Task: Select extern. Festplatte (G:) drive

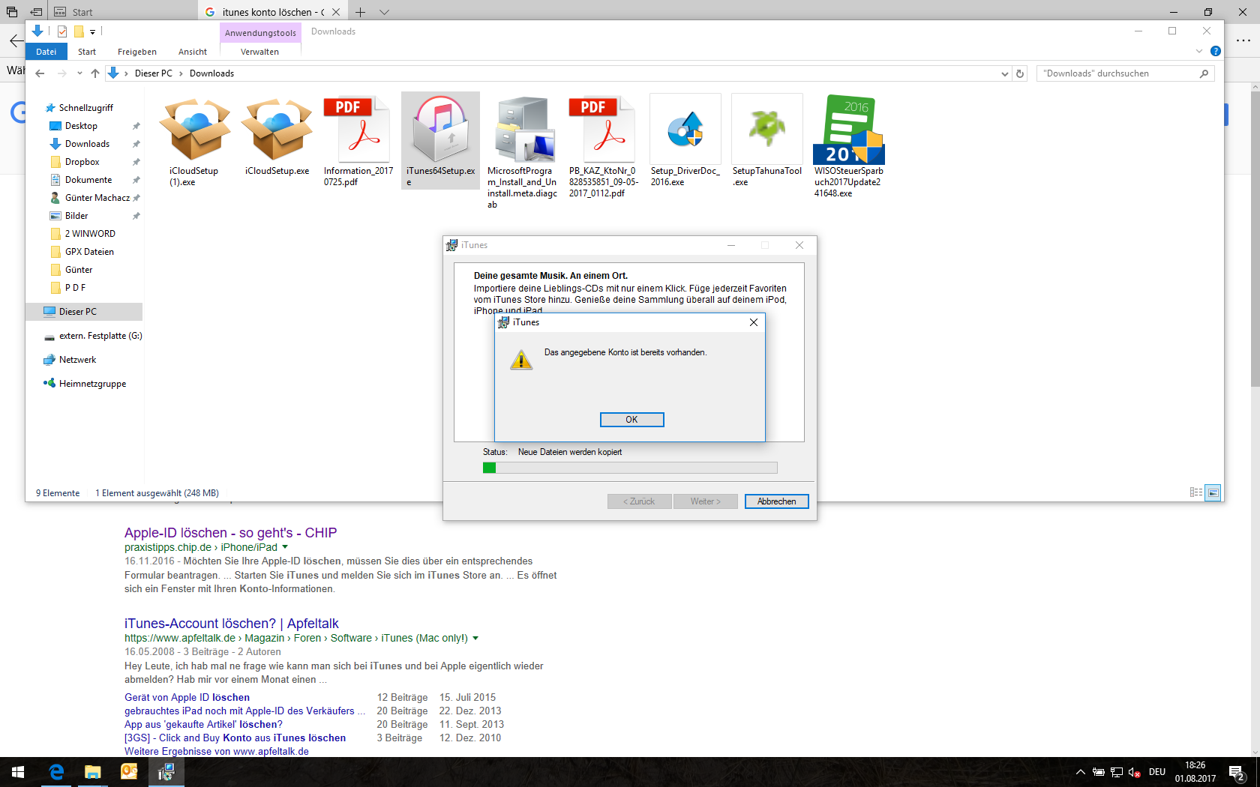Action: click(x=100, y=336)
